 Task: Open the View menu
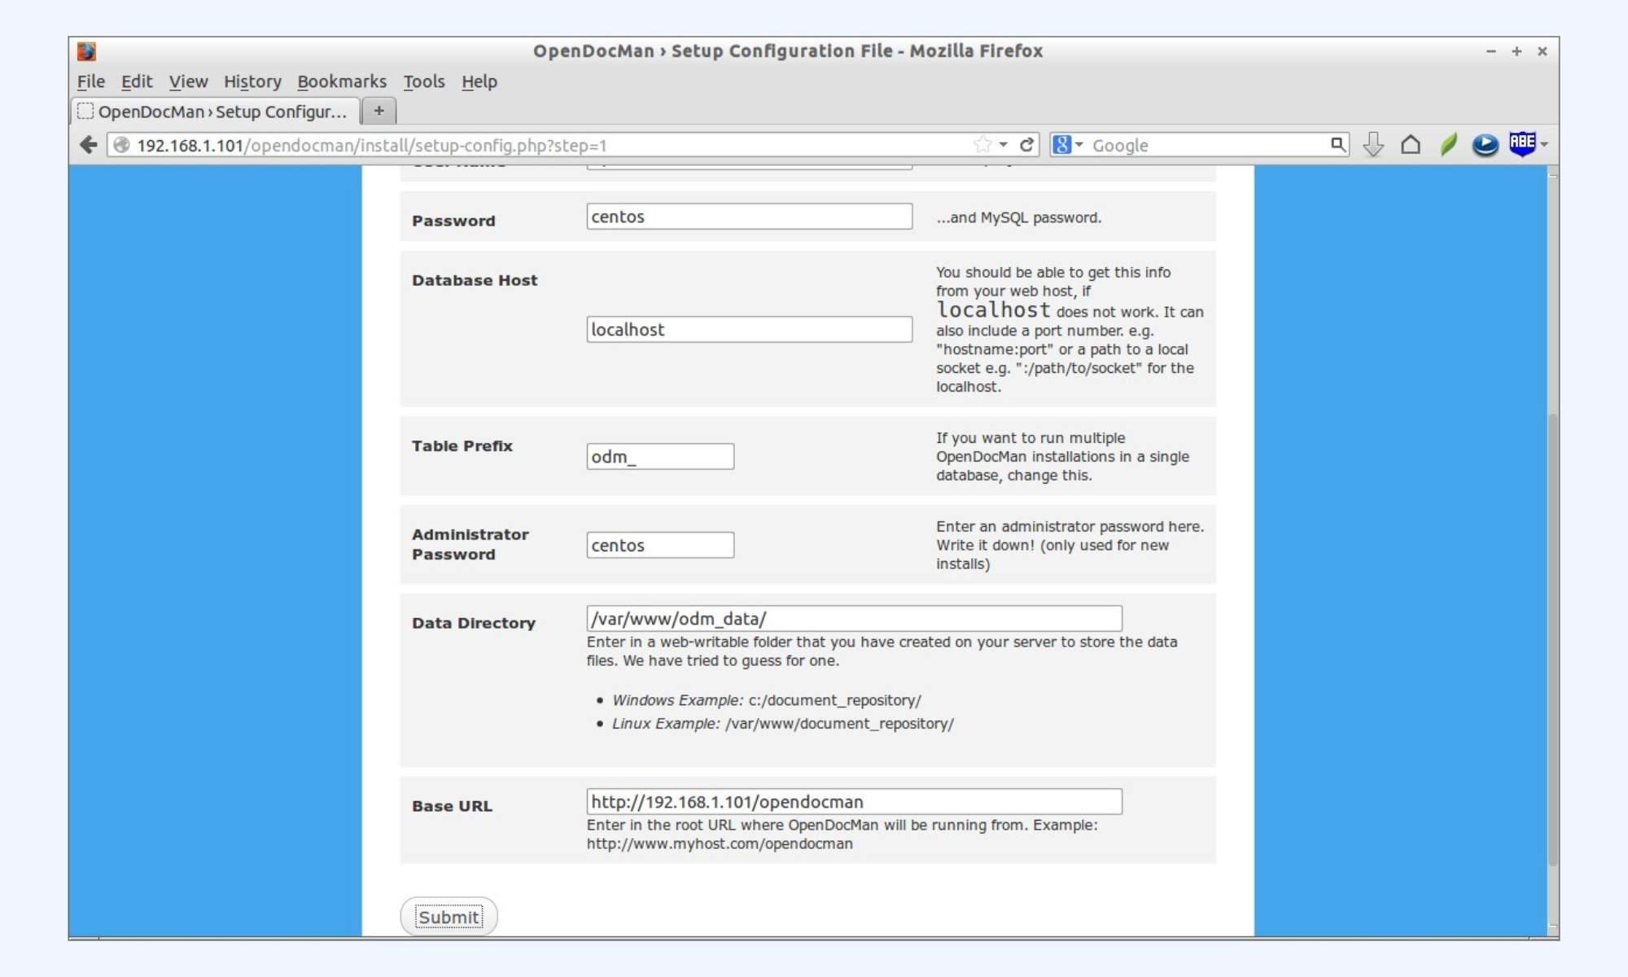click(188, 81)
